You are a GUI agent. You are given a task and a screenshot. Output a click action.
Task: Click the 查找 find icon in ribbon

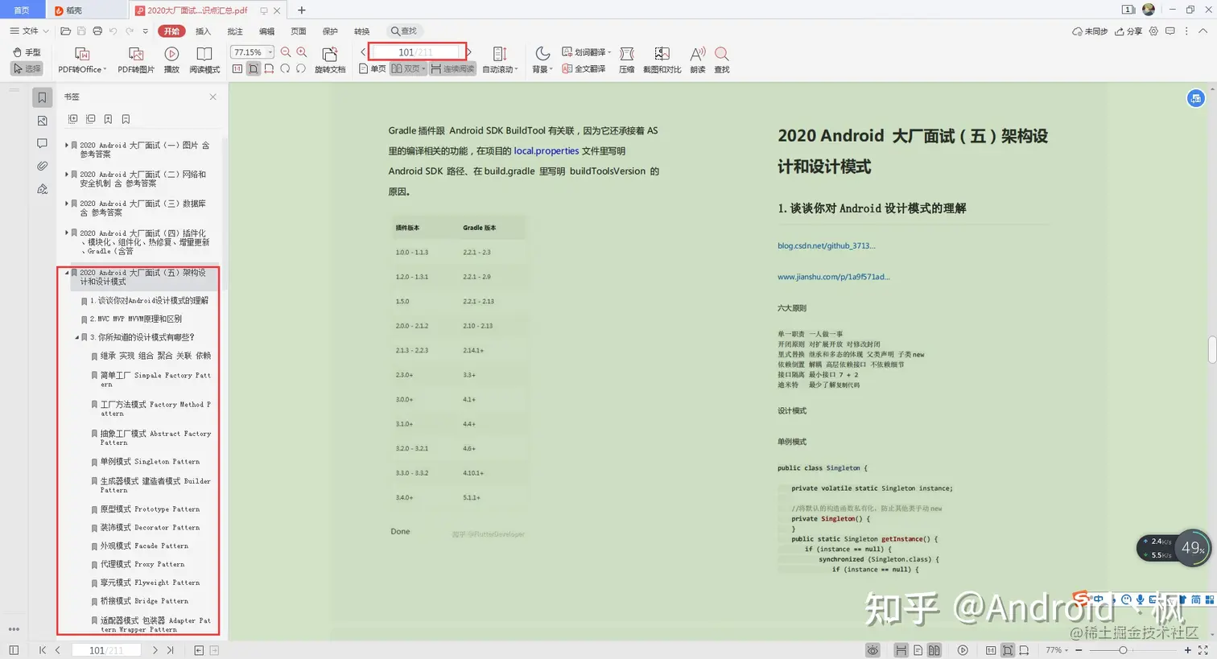coord(722,60)
